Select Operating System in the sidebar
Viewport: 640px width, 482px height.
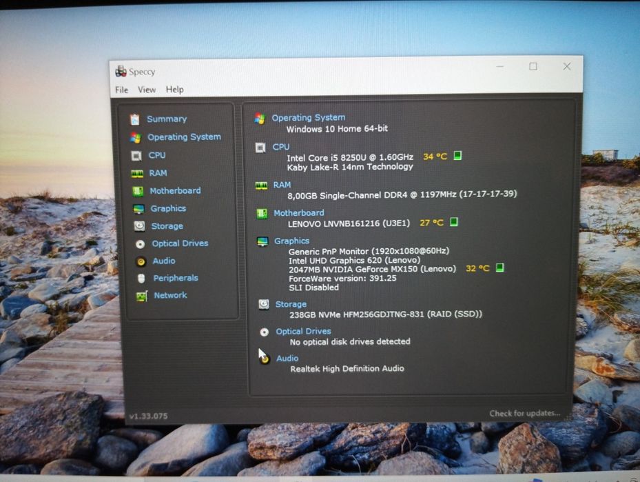point(184,137)
